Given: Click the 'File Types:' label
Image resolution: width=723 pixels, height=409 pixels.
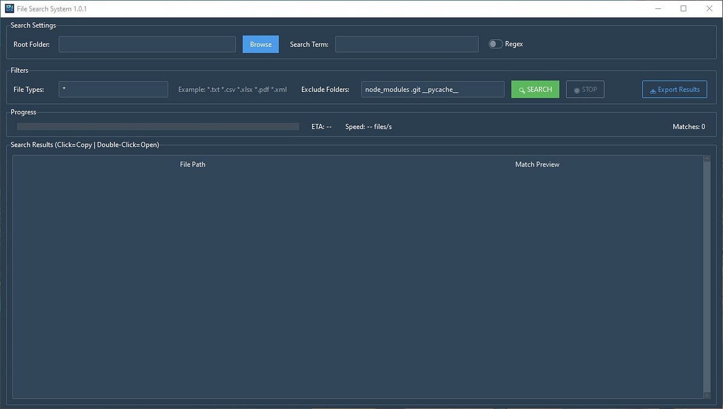Looking at the screenshot, I should [29, 90].
